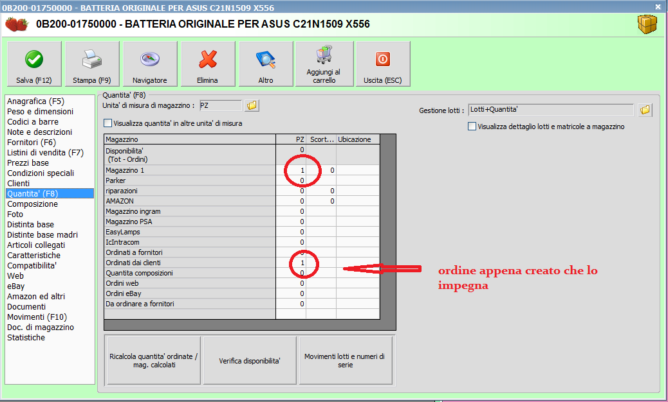Select Distinte base madri in the sidebar
The height and width of the screenshot is (402, 668).
pyautogui.click(x=42, y=234)
